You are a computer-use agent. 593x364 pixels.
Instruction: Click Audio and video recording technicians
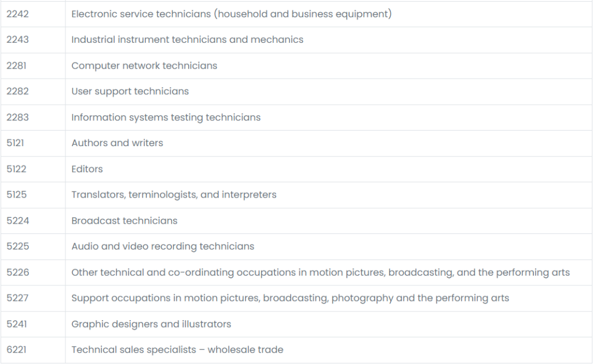click(163, 246)
